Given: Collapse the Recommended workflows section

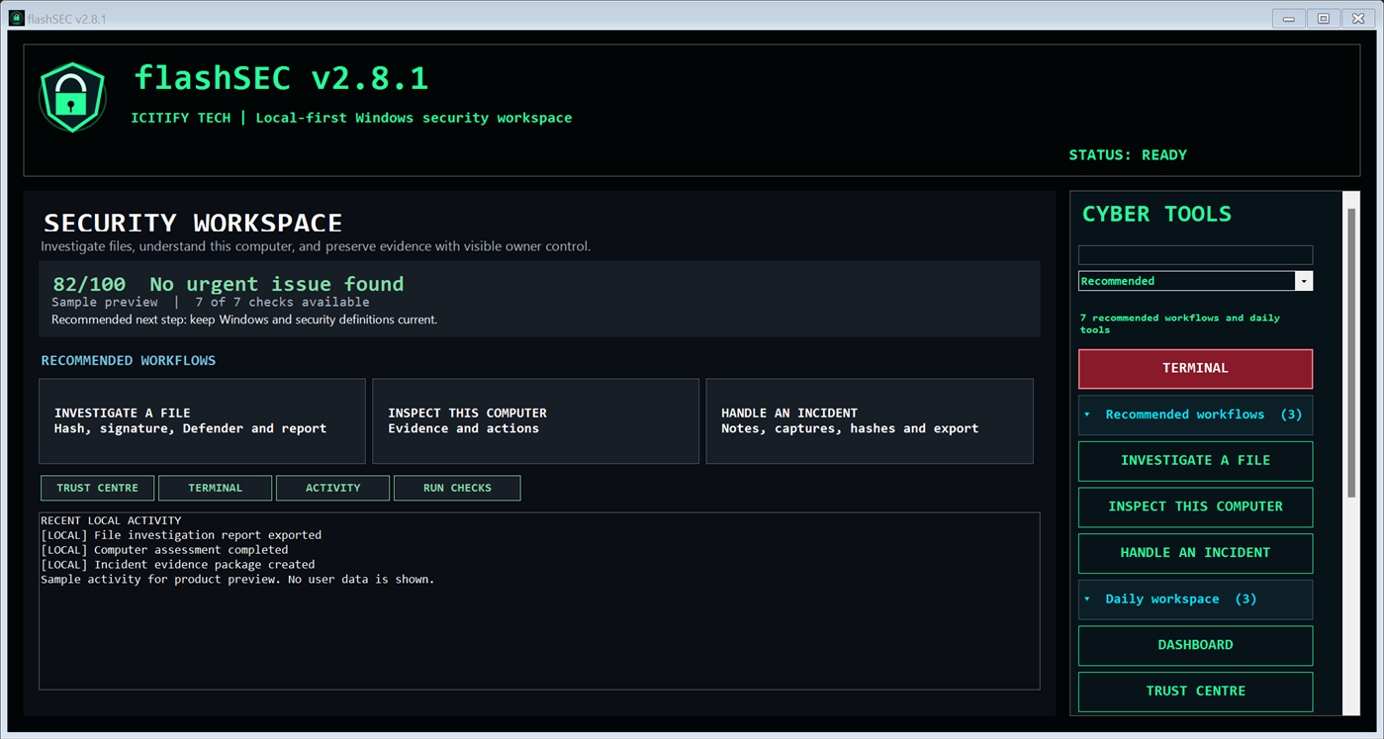Looking at the screenshot, I should click(1195, 415).
